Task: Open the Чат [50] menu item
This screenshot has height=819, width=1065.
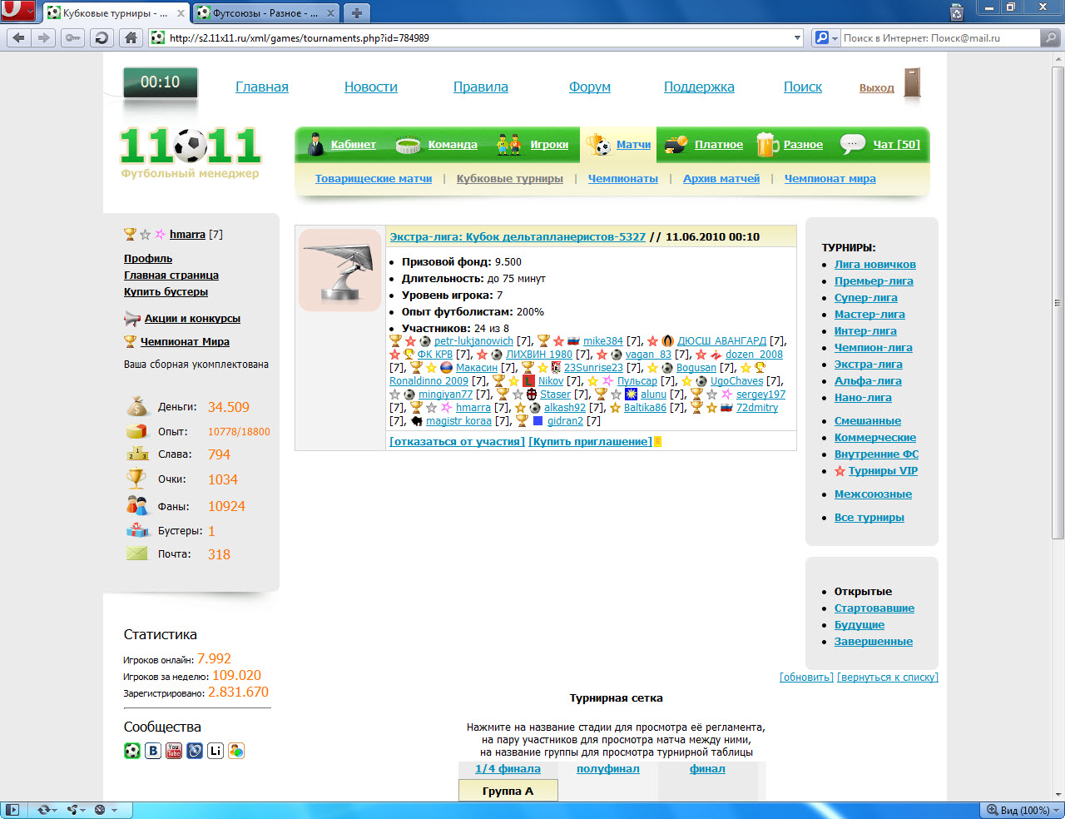Action: tap(895, 145)
